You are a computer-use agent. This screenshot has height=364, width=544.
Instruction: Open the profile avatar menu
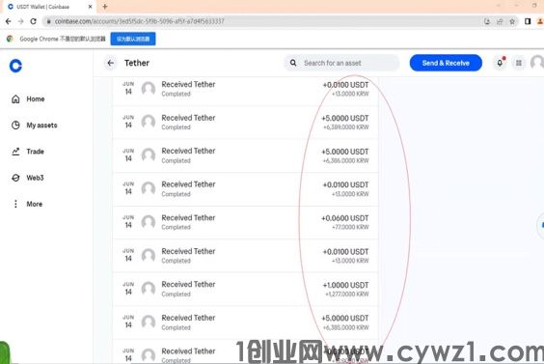537,63
